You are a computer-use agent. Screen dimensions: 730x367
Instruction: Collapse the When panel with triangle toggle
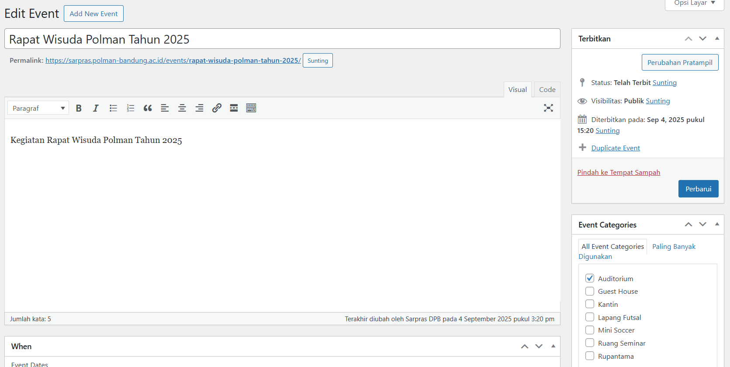click(x=553, y=346)
